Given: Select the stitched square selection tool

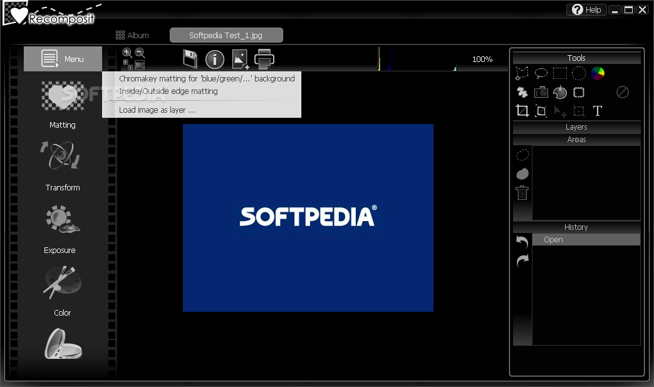Looking at the screenshot, I should tap(578, 92).
